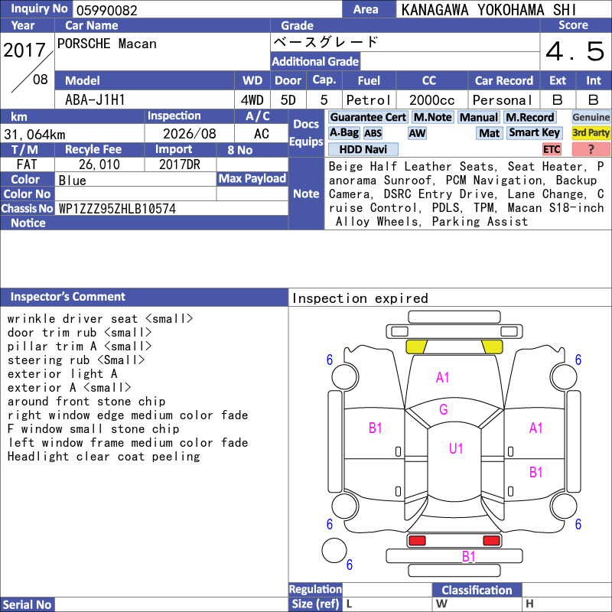Select the Japanese grade text
This screenshot has width=612, height=612.
point(326,42)
